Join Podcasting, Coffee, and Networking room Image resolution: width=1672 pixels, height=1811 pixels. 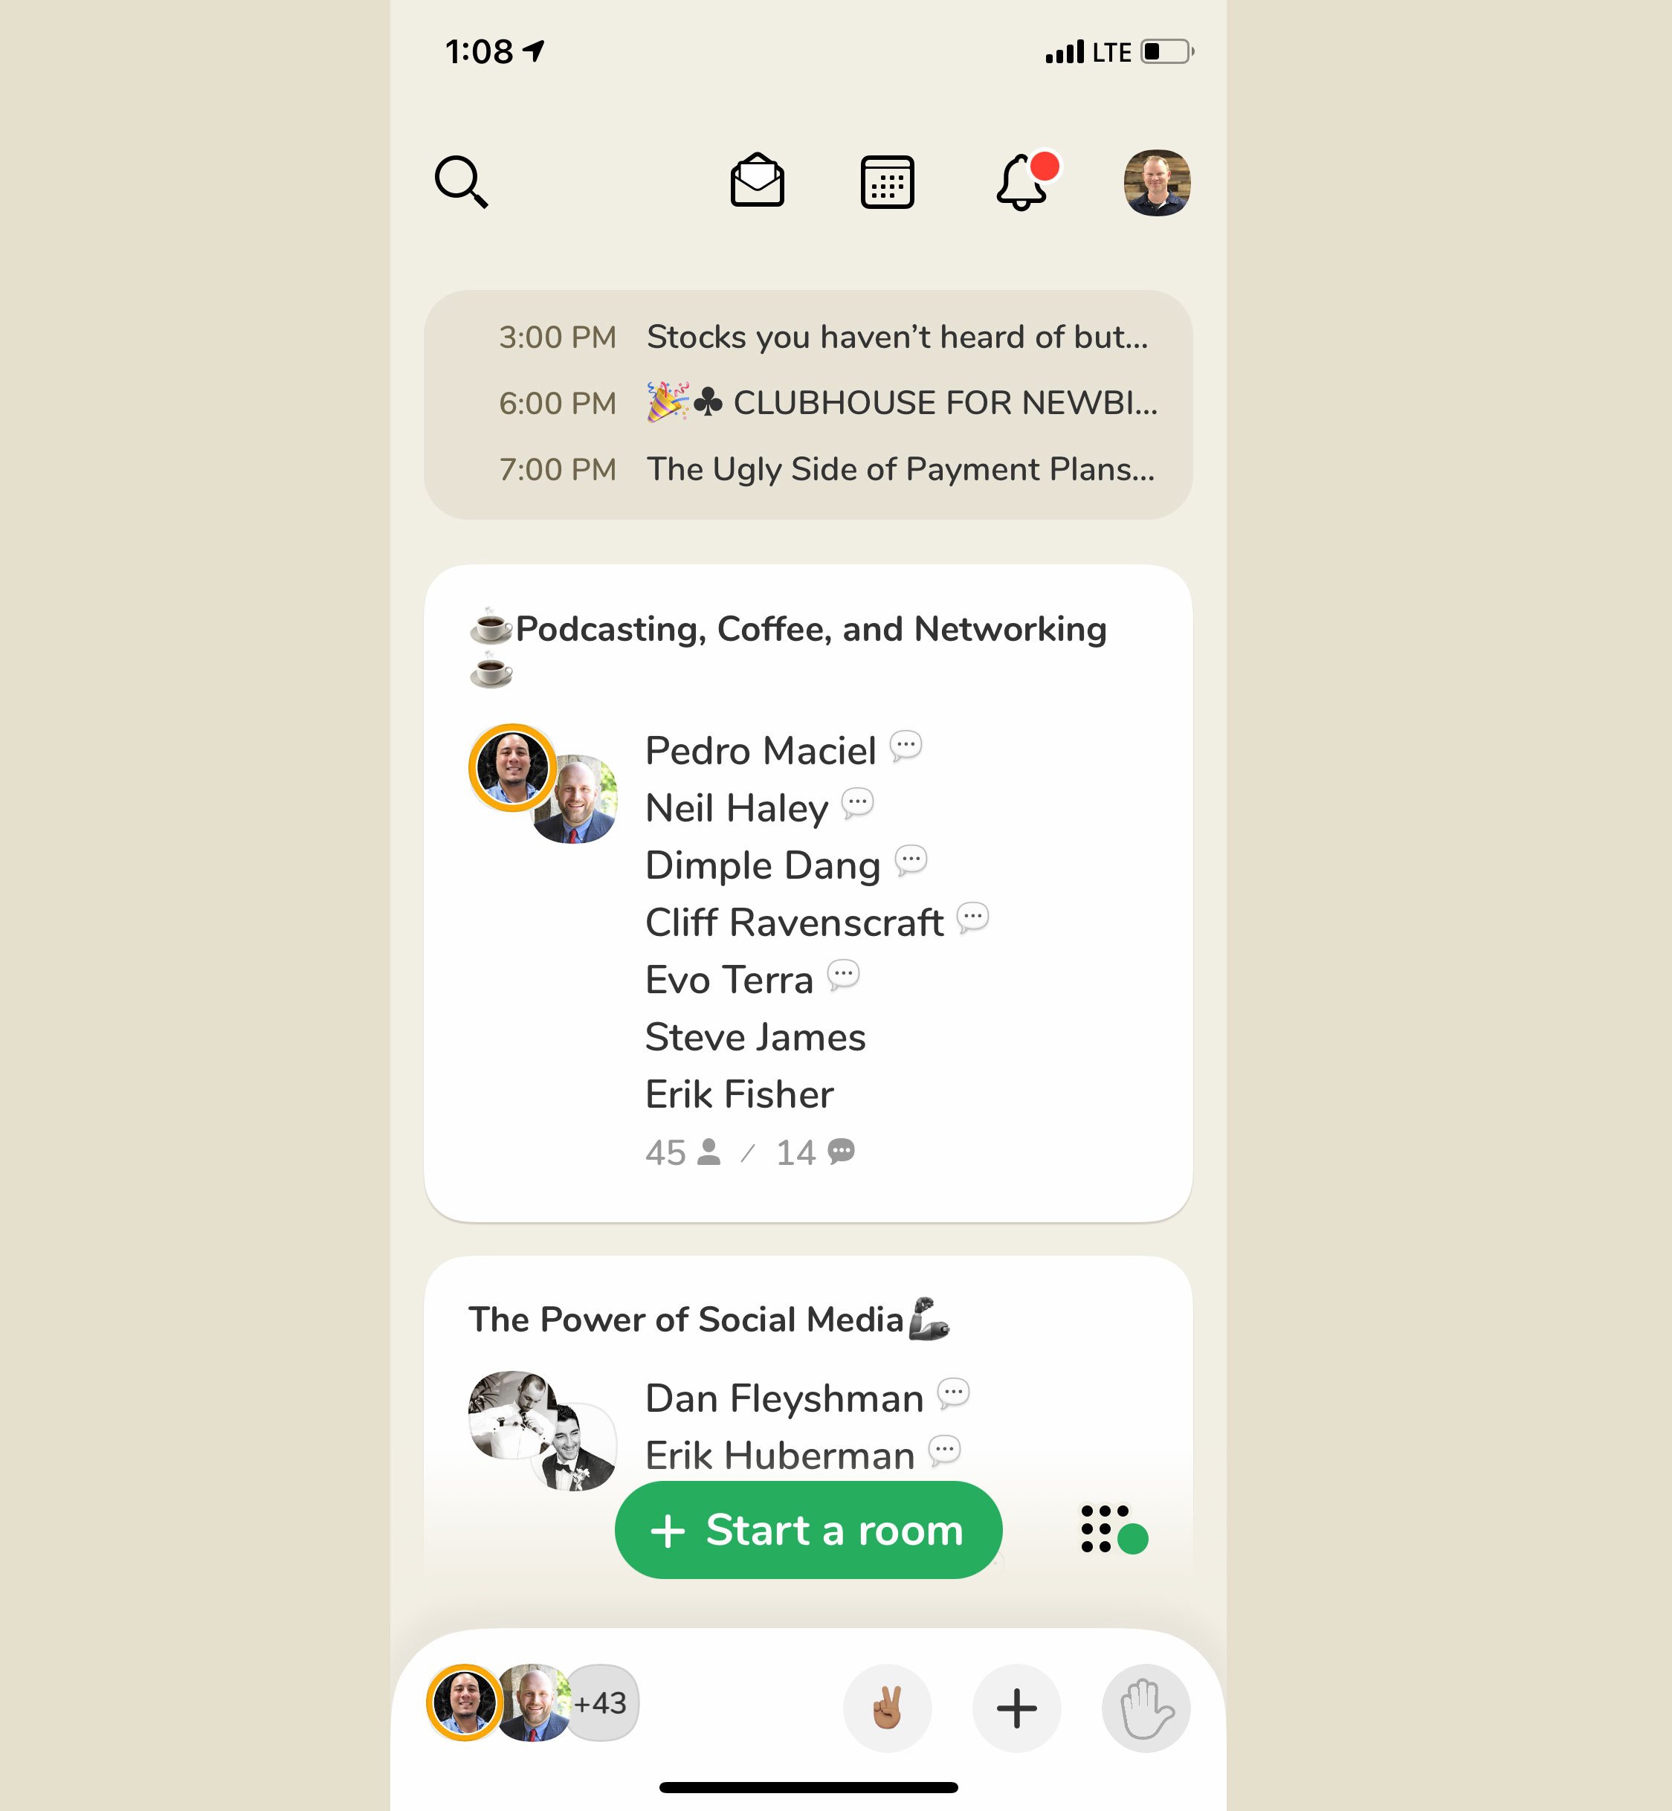pos(808,893)
